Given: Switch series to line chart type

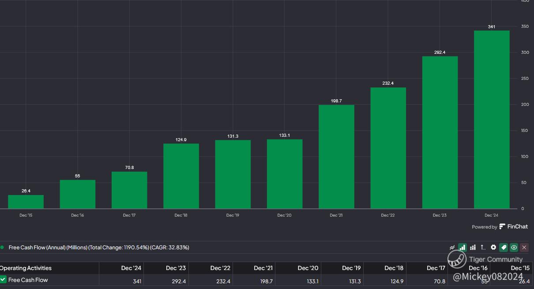Looking at the screenshot, I should pos(452,248).
